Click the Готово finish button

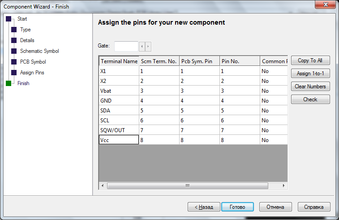click(237, 207)
